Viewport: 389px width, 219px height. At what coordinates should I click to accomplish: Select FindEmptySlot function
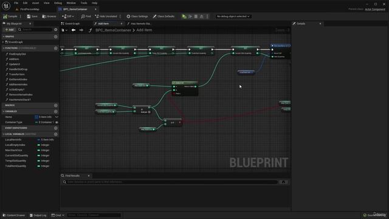pyautogui.click(x=18, y=54)
